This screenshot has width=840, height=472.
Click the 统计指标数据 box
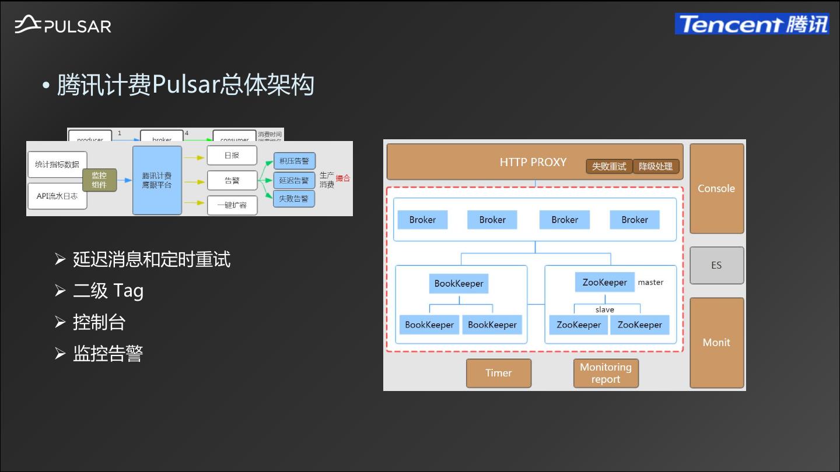[57, 164]
